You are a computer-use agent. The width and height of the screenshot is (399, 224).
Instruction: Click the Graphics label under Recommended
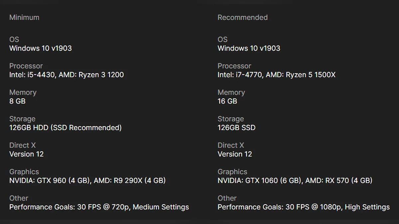(x=232, y=172)
